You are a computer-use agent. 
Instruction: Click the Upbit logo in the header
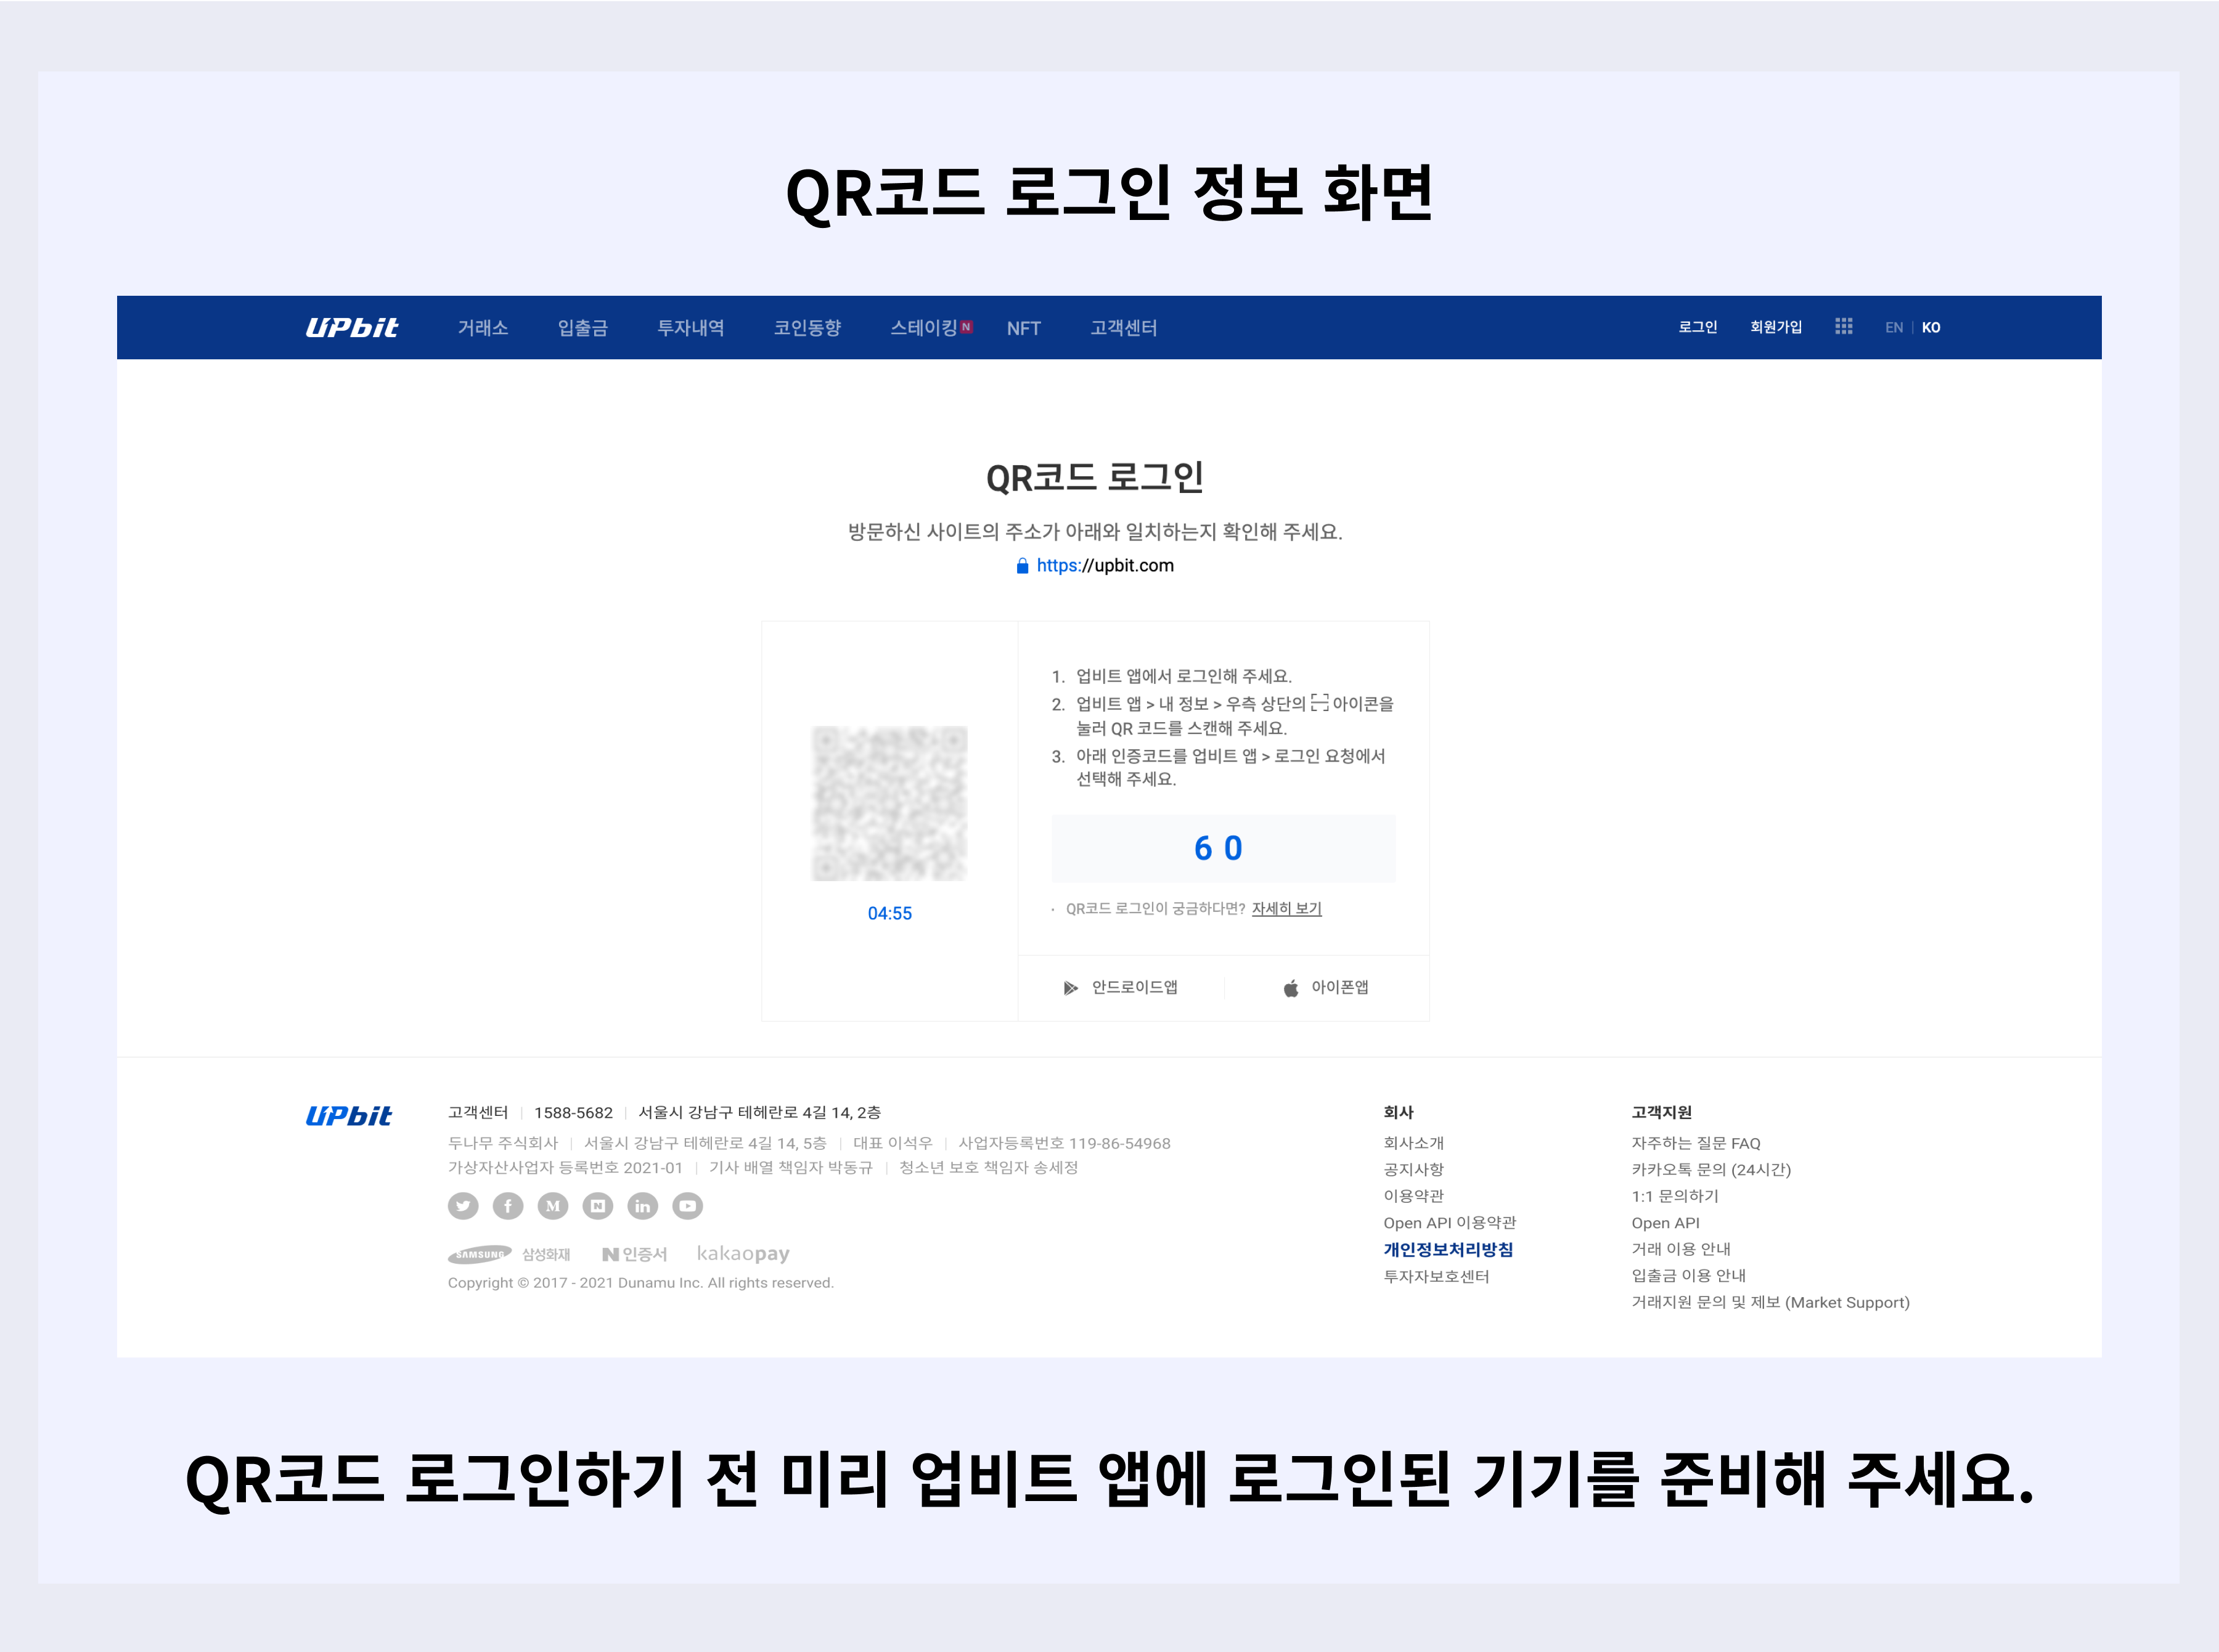pos(351,328)
